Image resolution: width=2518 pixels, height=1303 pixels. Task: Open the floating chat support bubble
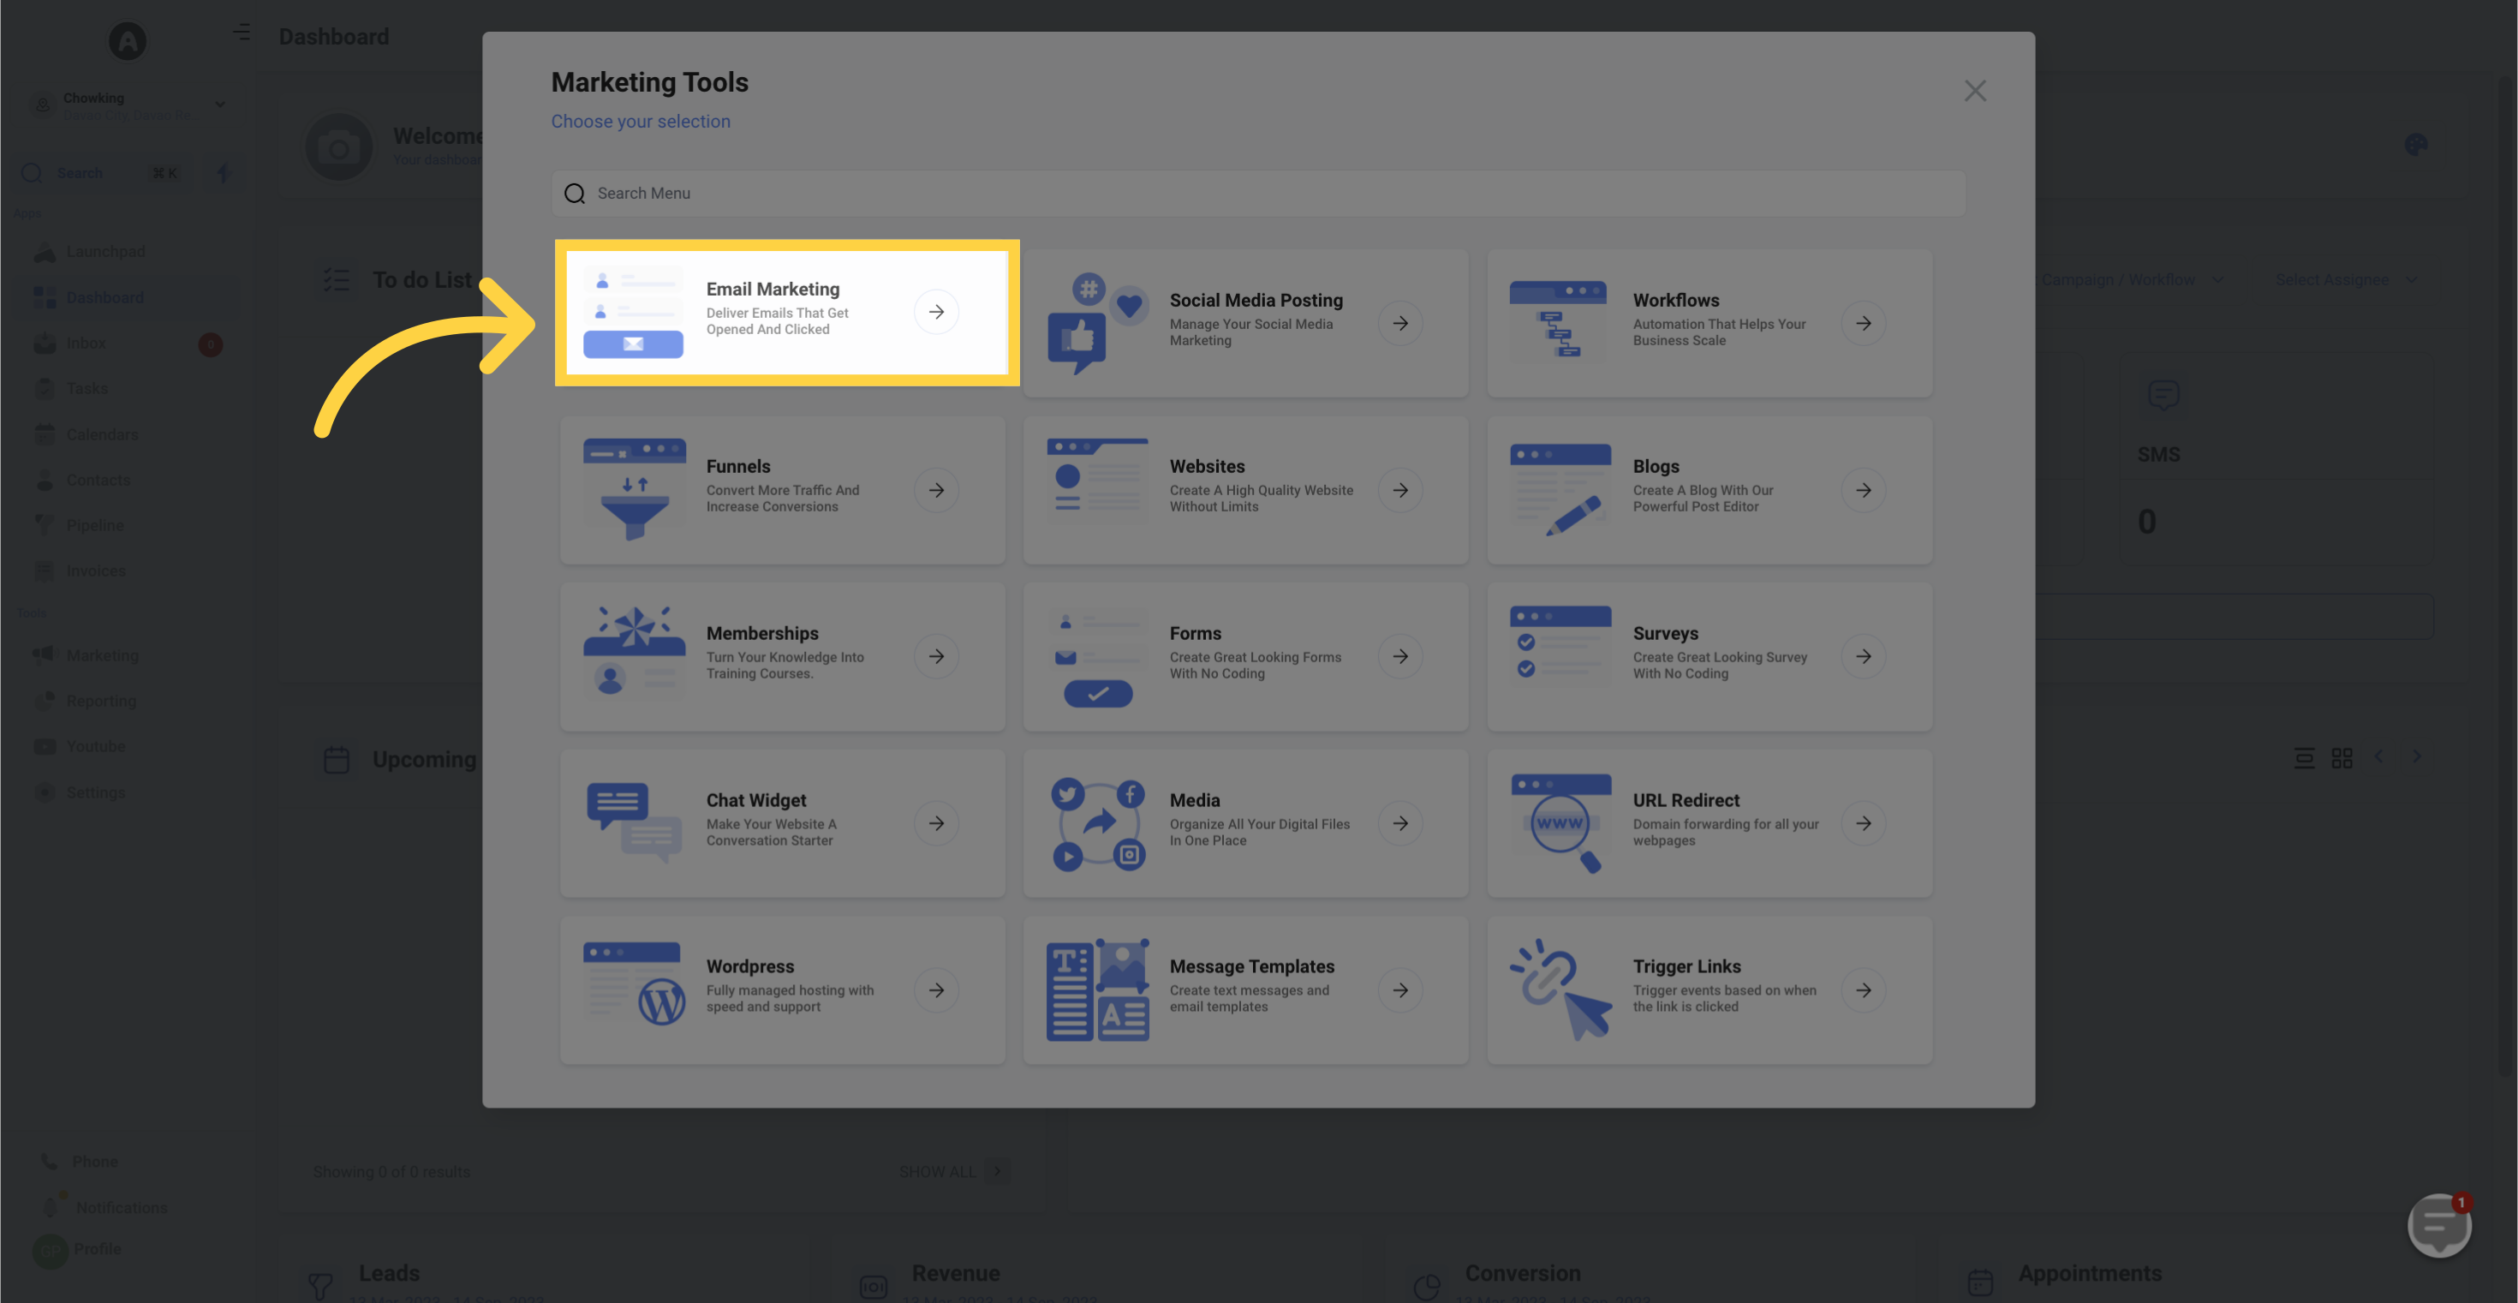click(x=2440, y=1225)
